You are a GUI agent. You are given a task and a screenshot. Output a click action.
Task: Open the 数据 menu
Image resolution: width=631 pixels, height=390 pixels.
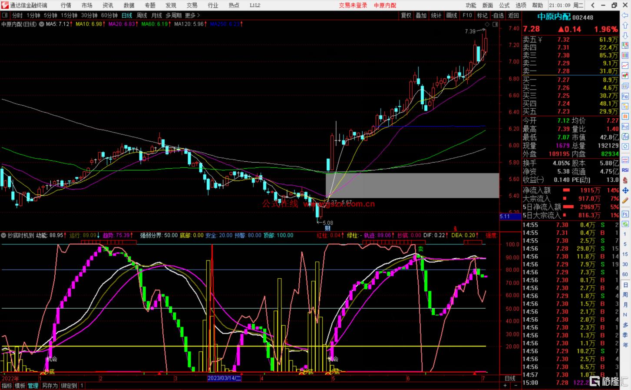tap(129, 5)
